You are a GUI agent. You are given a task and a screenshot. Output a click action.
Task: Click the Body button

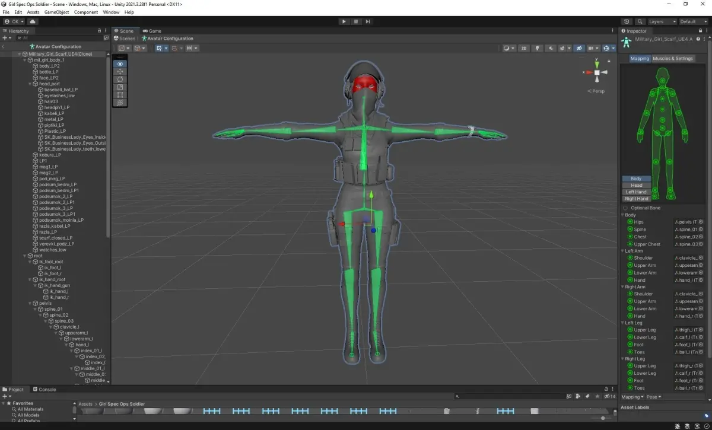pyautogui.click(x=636, y=179)
